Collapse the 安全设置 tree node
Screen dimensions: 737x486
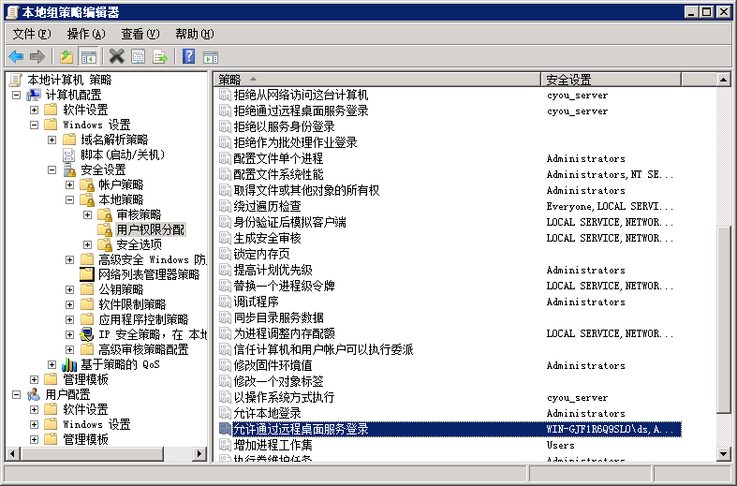pyautogui.click(x=52, y=169)
